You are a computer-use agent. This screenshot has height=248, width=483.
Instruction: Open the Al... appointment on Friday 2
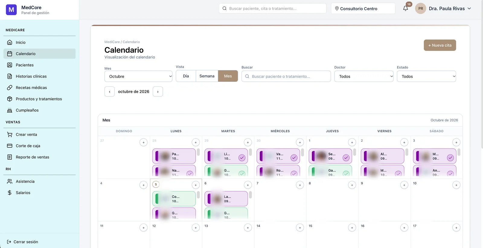pos(382,156)
